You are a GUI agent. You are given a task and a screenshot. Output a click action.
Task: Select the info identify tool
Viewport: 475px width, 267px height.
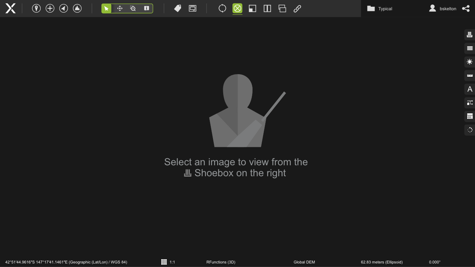146,8
